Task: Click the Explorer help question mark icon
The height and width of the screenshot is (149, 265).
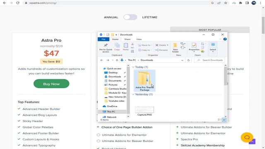Action: 225,39
